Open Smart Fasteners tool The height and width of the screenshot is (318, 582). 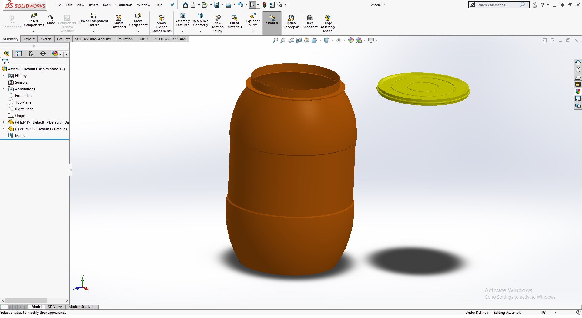119,18
